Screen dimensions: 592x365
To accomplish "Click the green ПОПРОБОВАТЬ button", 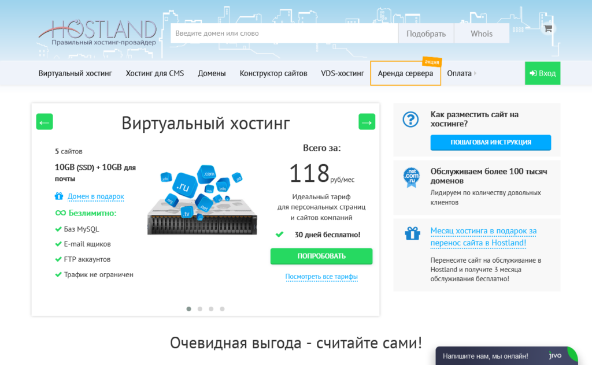I will (x=321, y=256).
